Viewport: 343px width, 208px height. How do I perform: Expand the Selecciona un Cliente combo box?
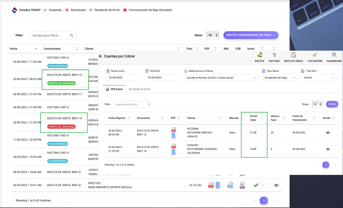point(221,78)
